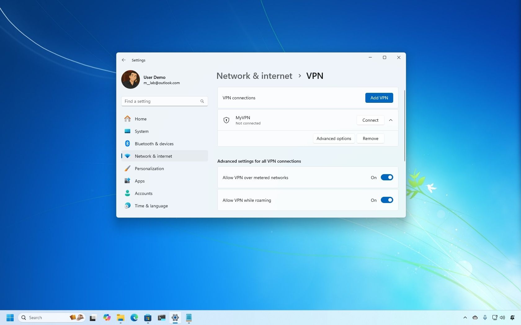Remove the MyVPN connection

click(370, 138)
